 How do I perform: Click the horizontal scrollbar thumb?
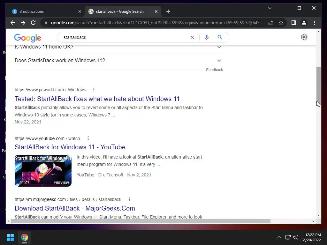[141, 221]
